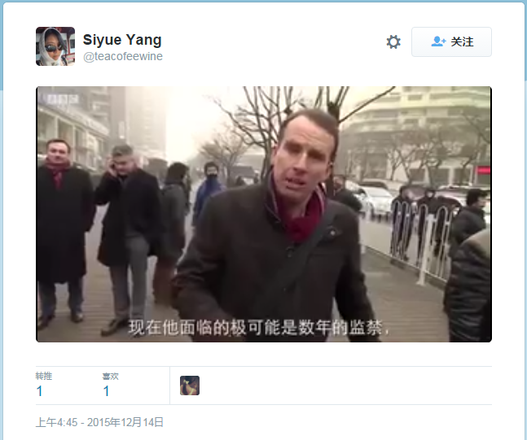Image resolution: width=527 pixels, height=440 pixels.
Task: Open Siyue Yang's profile avatar
Action: [55, 46]
